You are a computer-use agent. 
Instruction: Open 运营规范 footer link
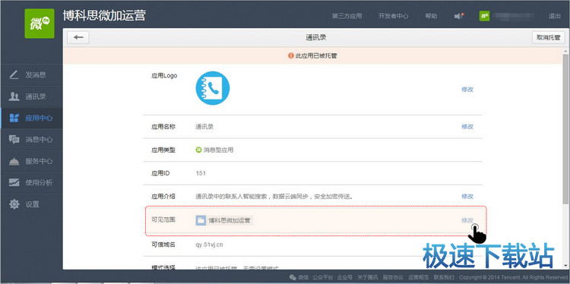point(418,277)
